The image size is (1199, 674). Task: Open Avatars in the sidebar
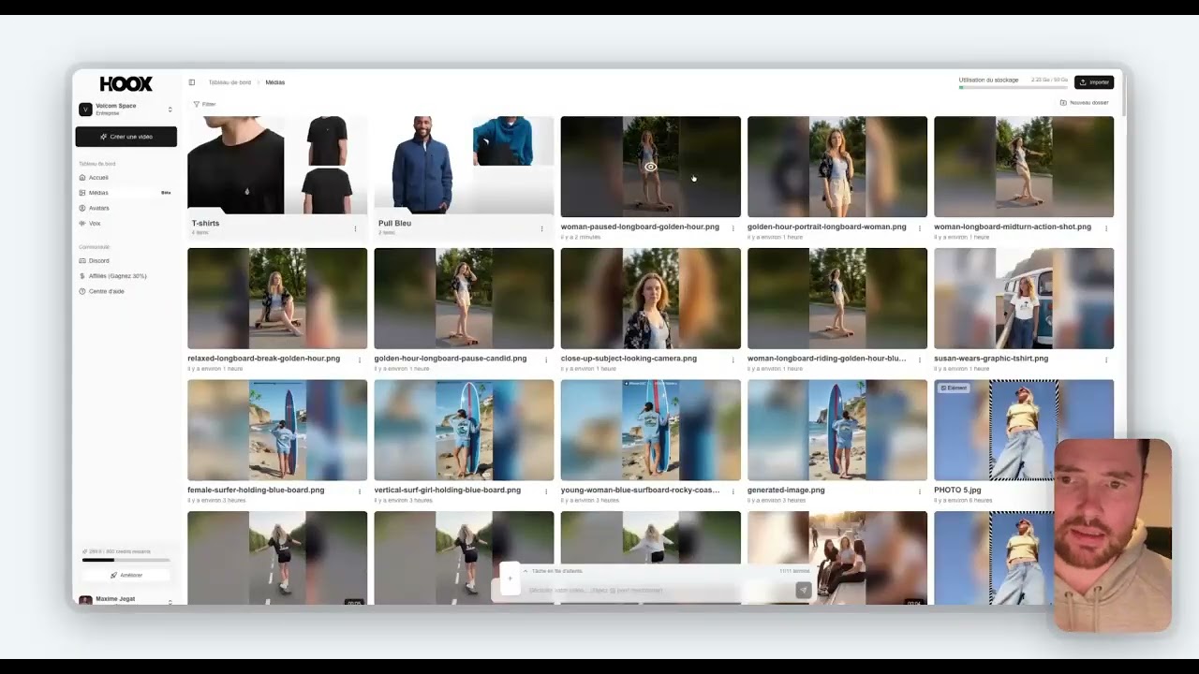coord(126,208)
